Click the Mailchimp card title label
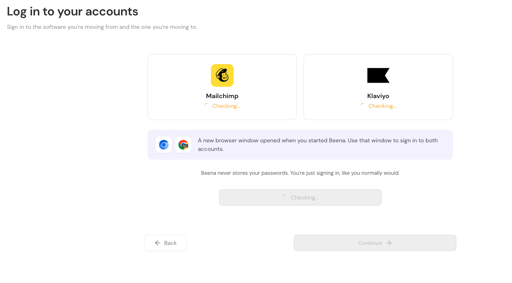Screen dimensions: 512x283 [222, 96]
